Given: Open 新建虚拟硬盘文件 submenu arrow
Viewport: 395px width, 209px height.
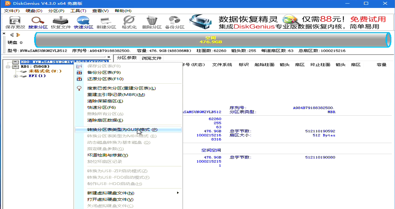Looking at the screenshot, I should pos(178,193).
